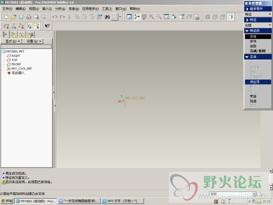
Task: Create a new file via toolbar icon
Action: click(x=6, y=17)
